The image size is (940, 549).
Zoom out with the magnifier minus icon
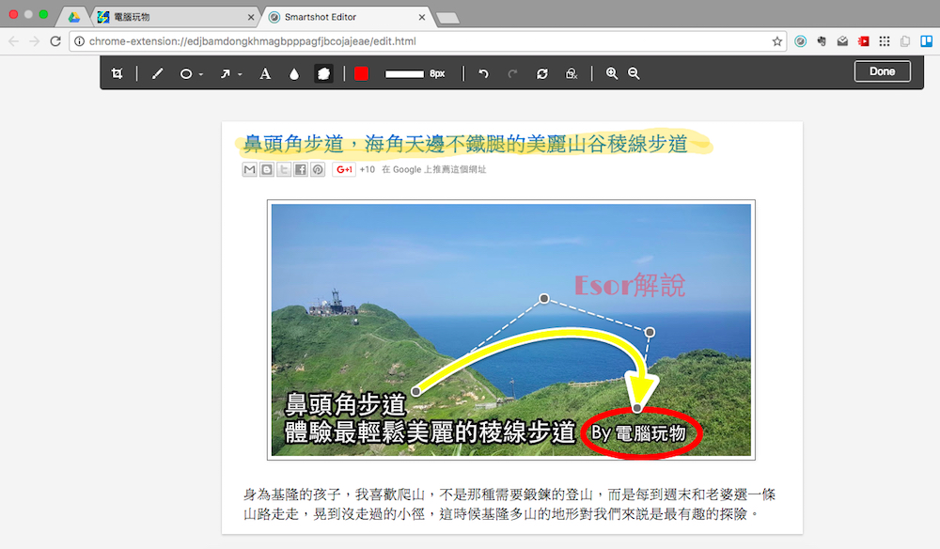pyautogui.click(x=634, y=73)
